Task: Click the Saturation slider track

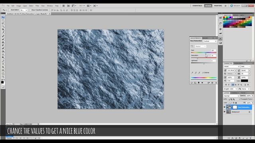Action: coord(204,58)
